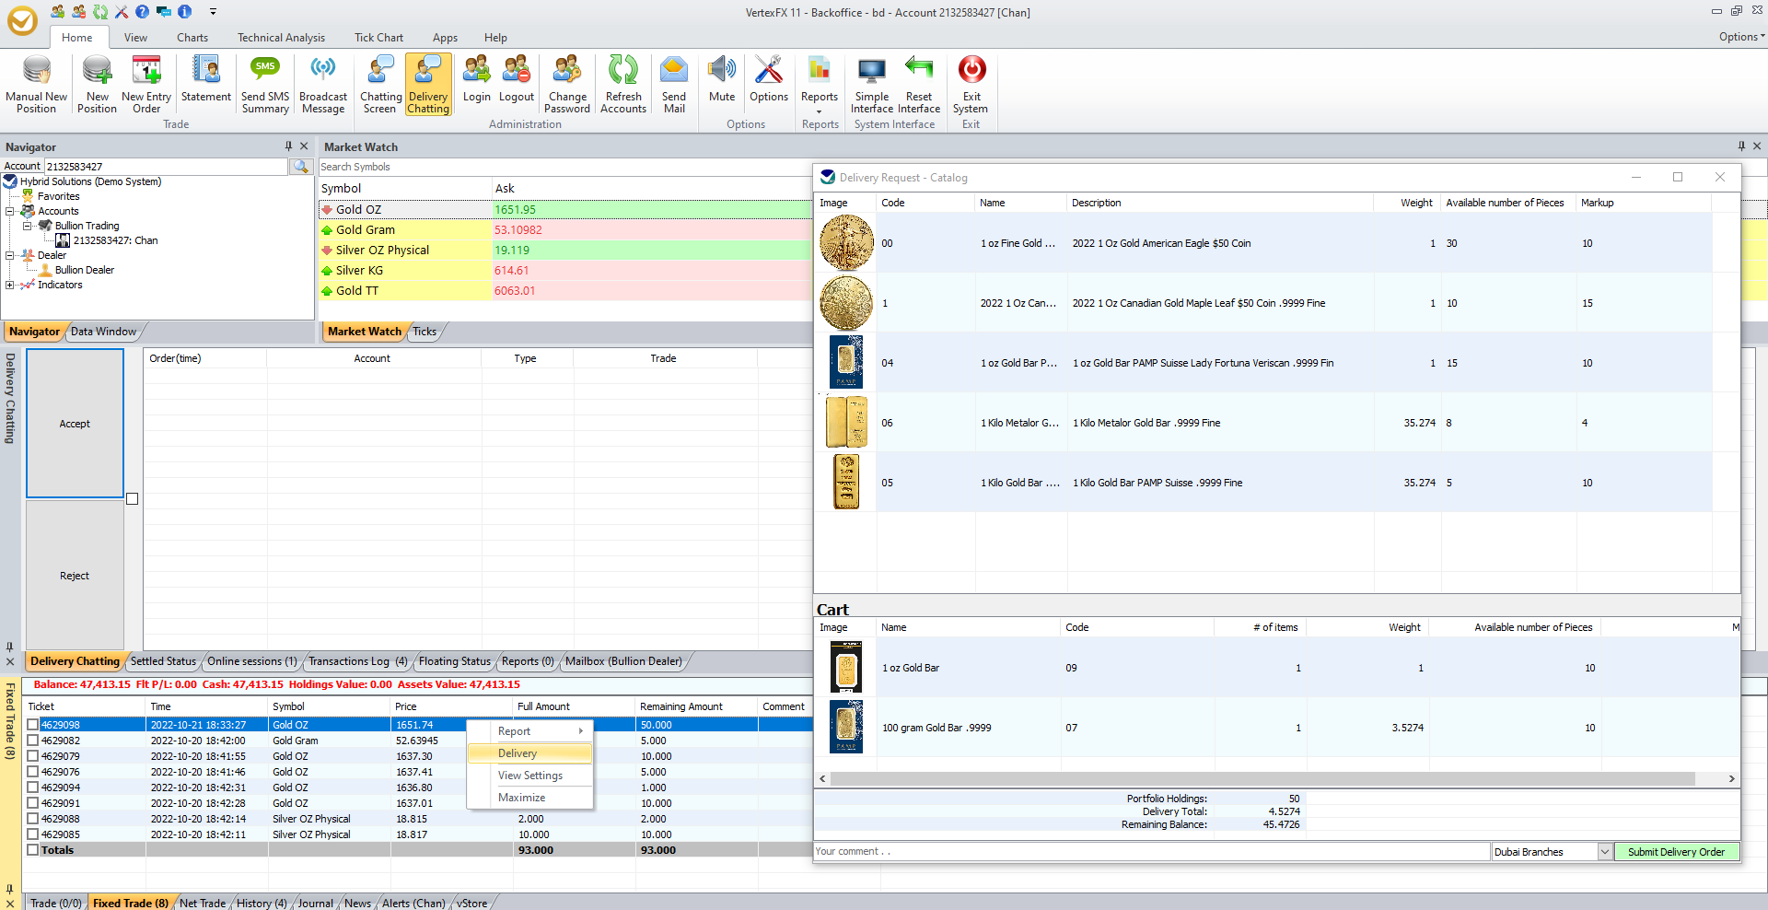Open the Statement tool
1768x910 pixels.
(x=205, y=72)
